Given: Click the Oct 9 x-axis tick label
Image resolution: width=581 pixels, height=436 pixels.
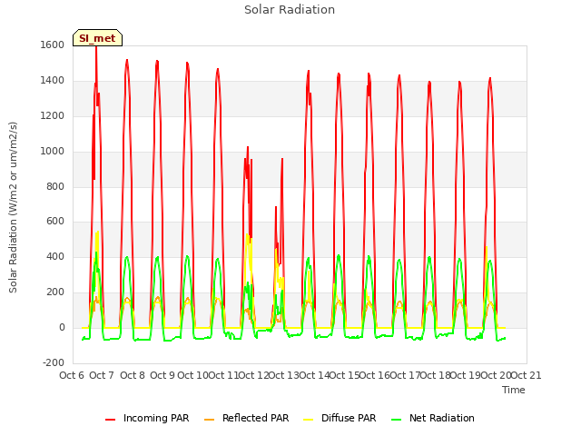Looking at the screenshot, I should pyautogui.click(x=162, y=375).
